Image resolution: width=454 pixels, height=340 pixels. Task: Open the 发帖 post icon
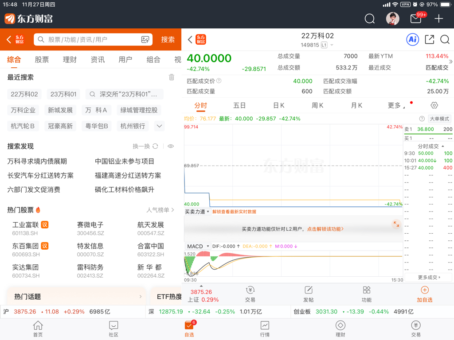(x=309, y=294)
